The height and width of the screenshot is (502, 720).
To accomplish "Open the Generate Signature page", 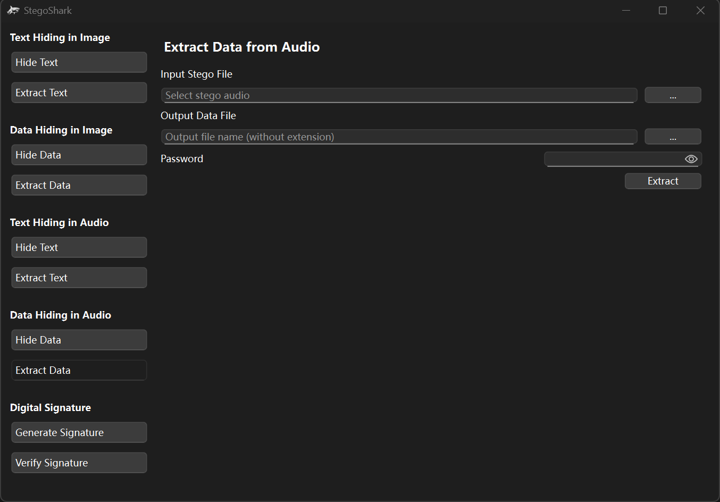I will (79, 432).
